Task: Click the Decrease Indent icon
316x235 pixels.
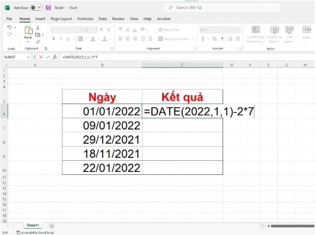Action: [x=143, y=38]
